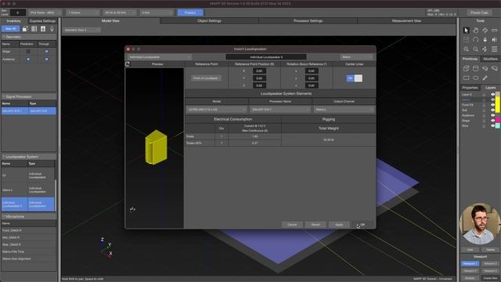501x282 pixels.
Task: Select the GALAXY 816 1 processor row
Action: (29, 111)
